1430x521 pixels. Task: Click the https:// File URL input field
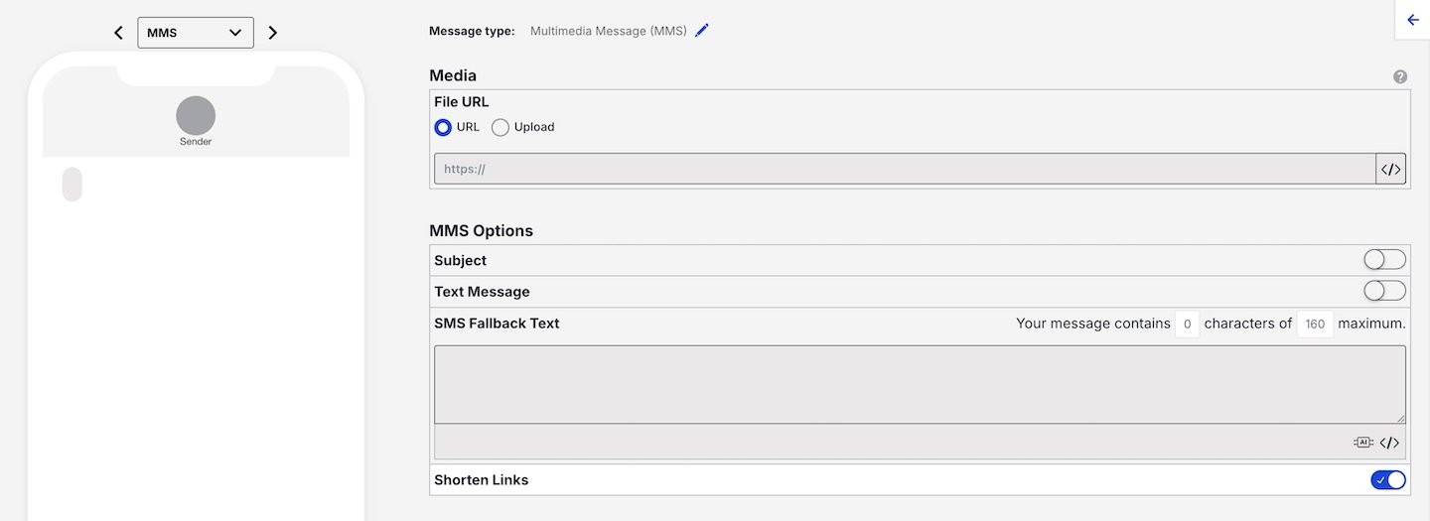(x=904, y=169)
